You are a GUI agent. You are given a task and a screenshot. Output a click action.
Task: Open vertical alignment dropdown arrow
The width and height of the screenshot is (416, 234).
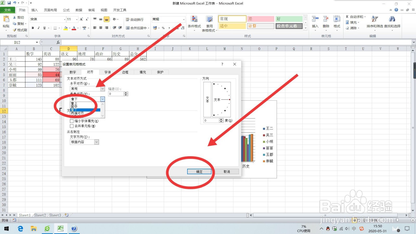click(102, 99)
